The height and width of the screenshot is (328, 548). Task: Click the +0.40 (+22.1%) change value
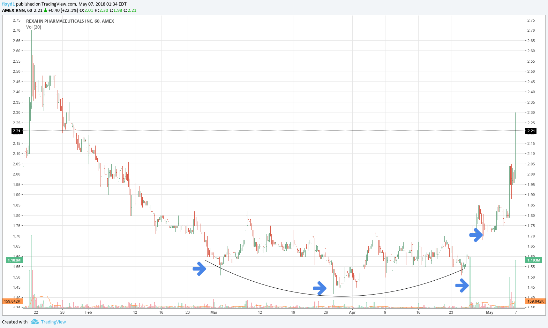63,10
